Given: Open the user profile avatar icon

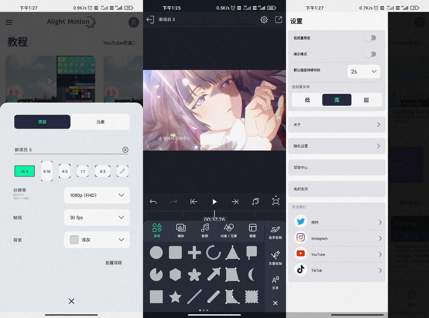Looking at the screenshot, I should pos(134,22).
